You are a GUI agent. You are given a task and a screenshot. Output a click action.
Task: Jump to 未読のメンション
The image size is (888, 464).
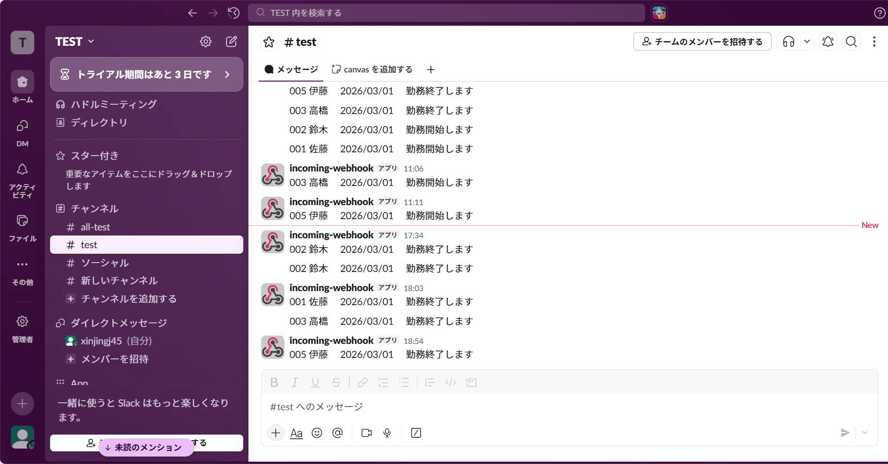click(146, 447)
